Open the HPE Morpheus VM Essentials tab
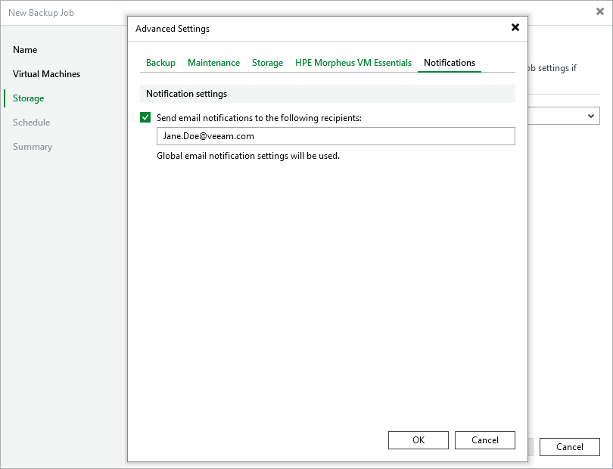 pos(353,63)
